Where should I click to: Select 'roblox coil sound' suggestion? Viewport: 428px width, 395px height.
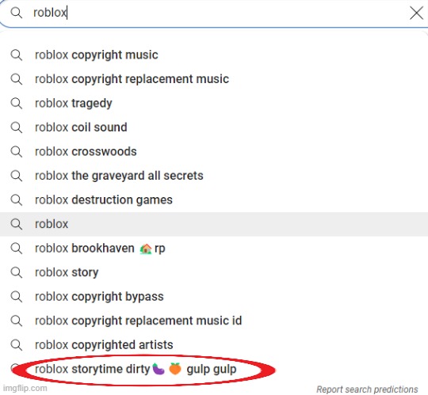tap(214, 127)
